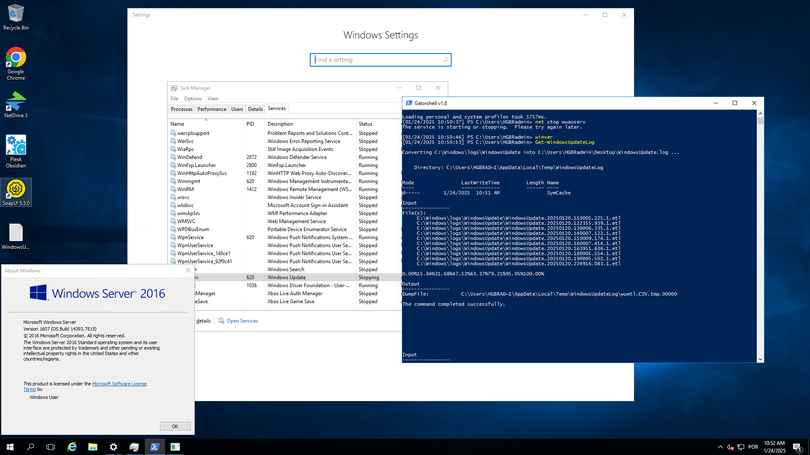810x455 pixels.
Task: Open the Recycle Bin desktop icon
Action: [x=16, y=17]
